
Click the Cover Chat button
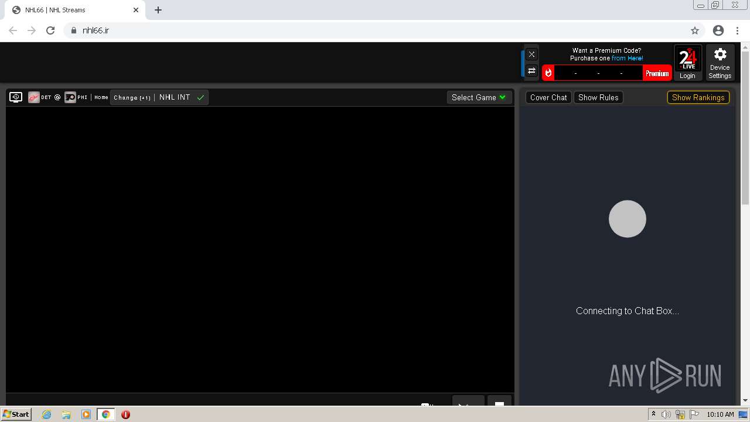pos(548,97)
